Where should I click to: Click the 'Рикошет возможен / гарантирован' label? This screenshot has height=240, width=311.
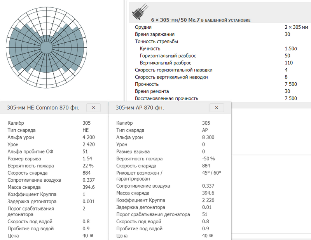click(x=139, y=176)
